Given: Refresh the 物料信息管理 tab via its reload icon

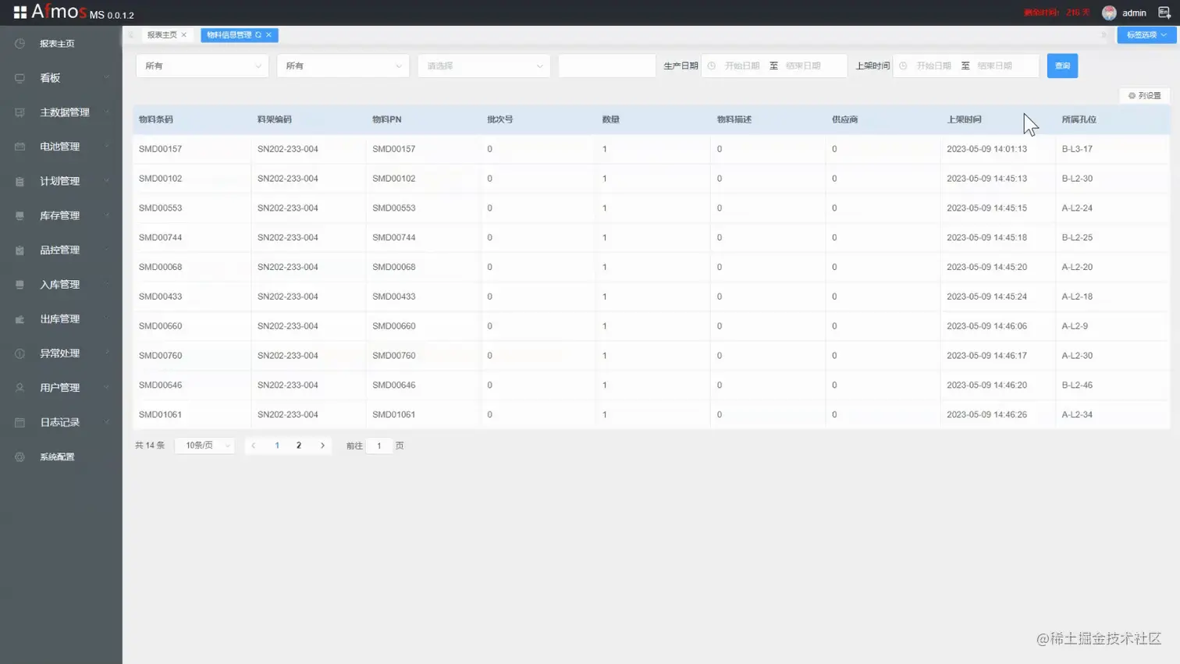Looking at the screenshot, I should (258, 35).
